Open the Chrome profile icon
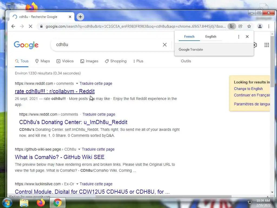The width and height of the screenshot is (277, 208). [x=260, y=26]
